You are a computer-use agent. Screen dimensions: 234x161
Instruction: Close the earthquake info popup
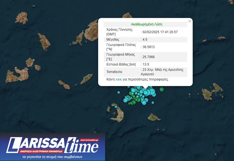(190, 21)
